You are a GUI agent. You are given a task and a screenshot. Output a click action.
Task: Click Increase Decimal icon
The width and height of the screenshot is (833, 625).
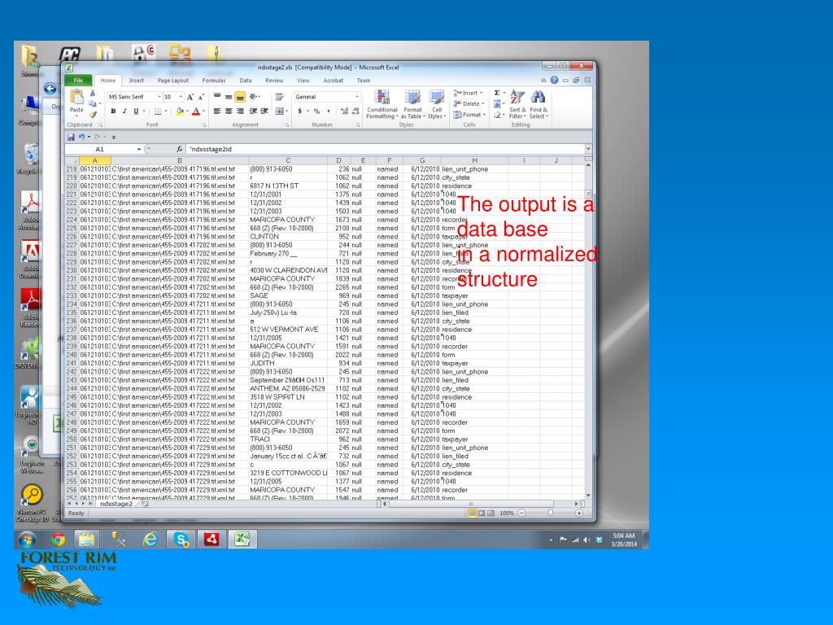coord(344,111)
